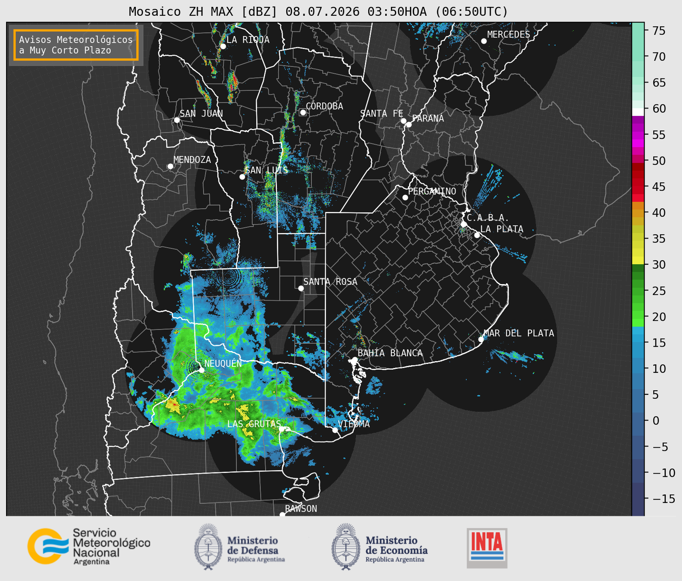Click the Viedma city marker dot

(335, 430)
